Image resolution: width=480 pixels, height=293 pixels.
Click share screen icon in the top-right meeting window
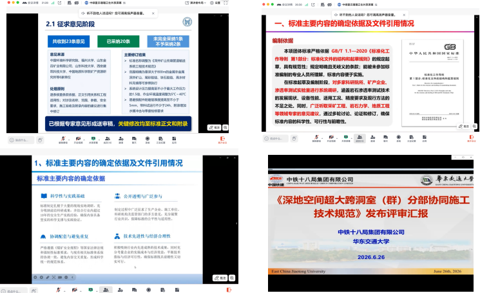click(x=345, y=138)
